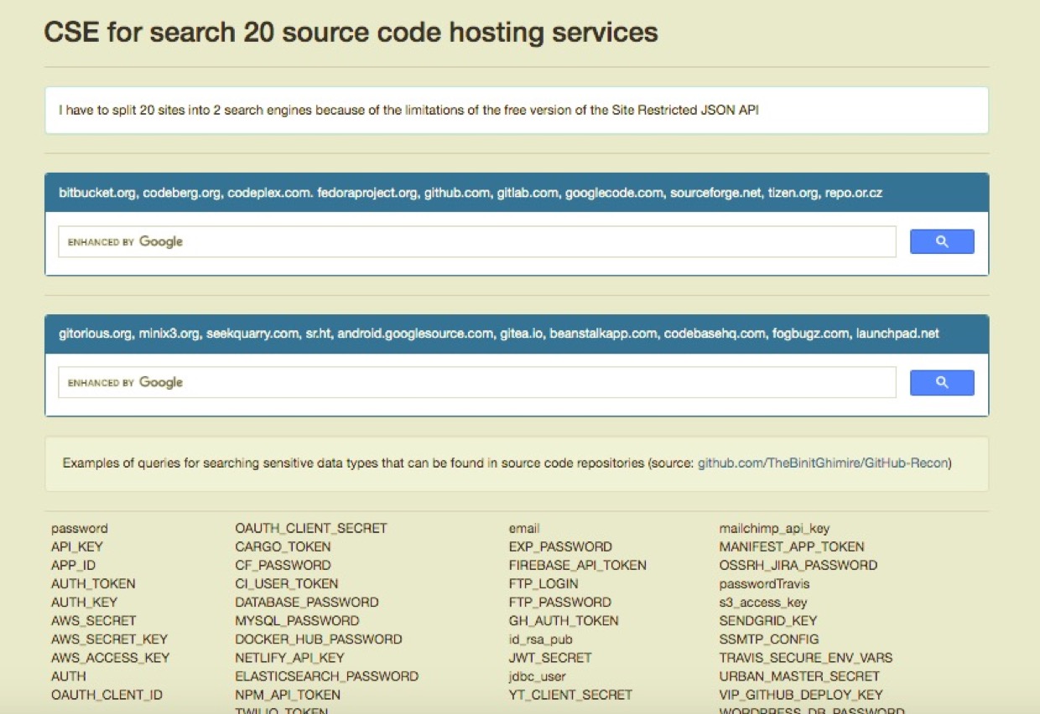Image resolution: width=1040 pixels, height=714 pixels.
Task: Click the 'CSE for search 20 source code' heading
Action: pos(351,32)
